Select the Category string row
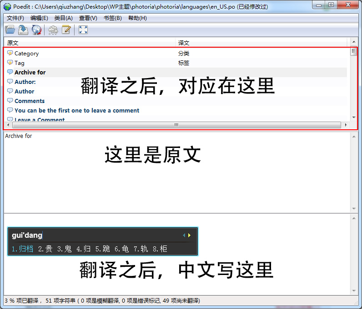The image size is (362, 309). click(x=26, y=54)
